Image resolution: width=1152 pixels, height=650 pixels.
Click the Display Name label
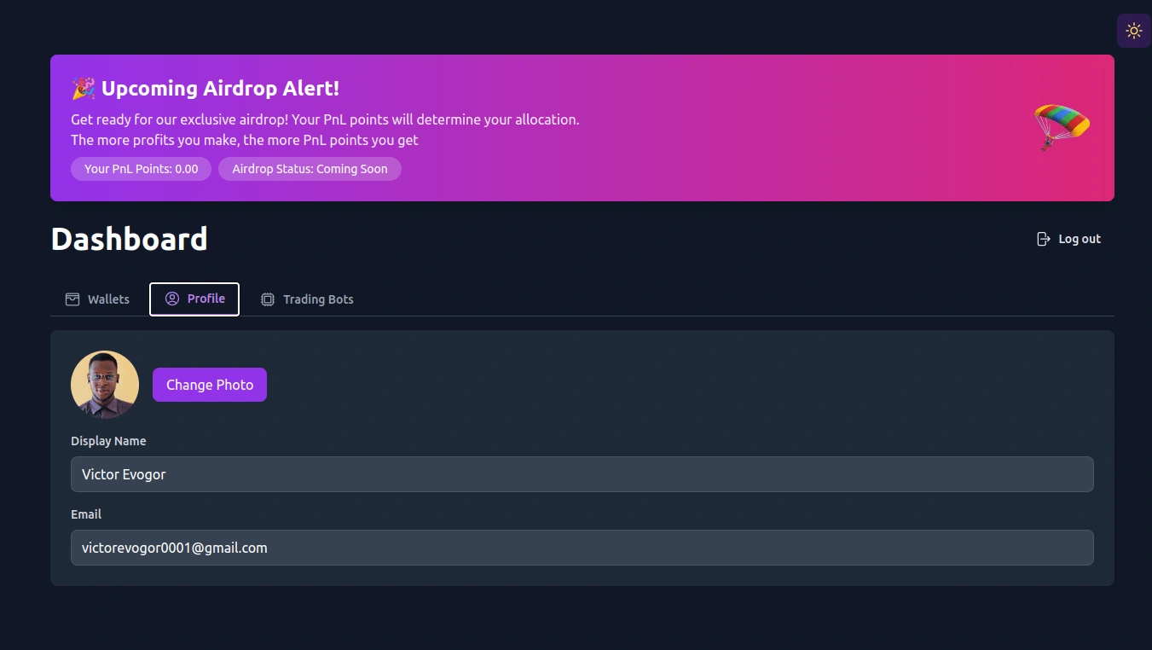[x=108, y=441]
